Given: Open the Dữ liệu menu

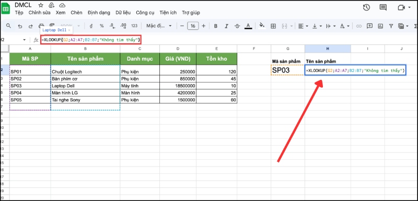Looking at the screenshot, I should click(123, 13).
